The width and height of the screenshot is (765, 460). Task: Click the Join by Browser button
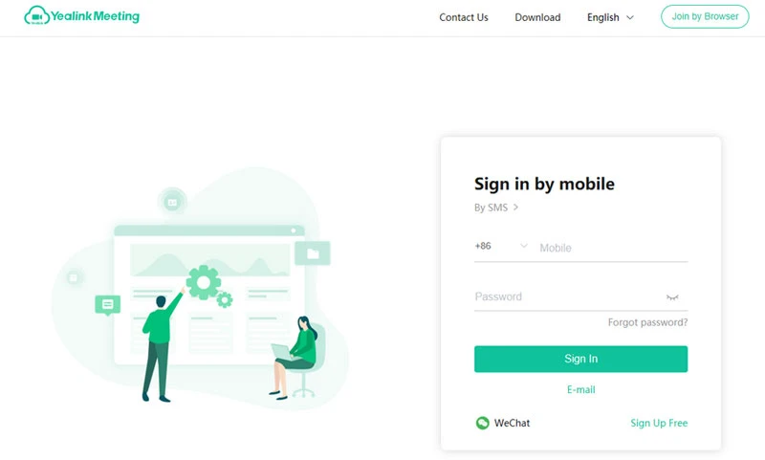point(705,16)
